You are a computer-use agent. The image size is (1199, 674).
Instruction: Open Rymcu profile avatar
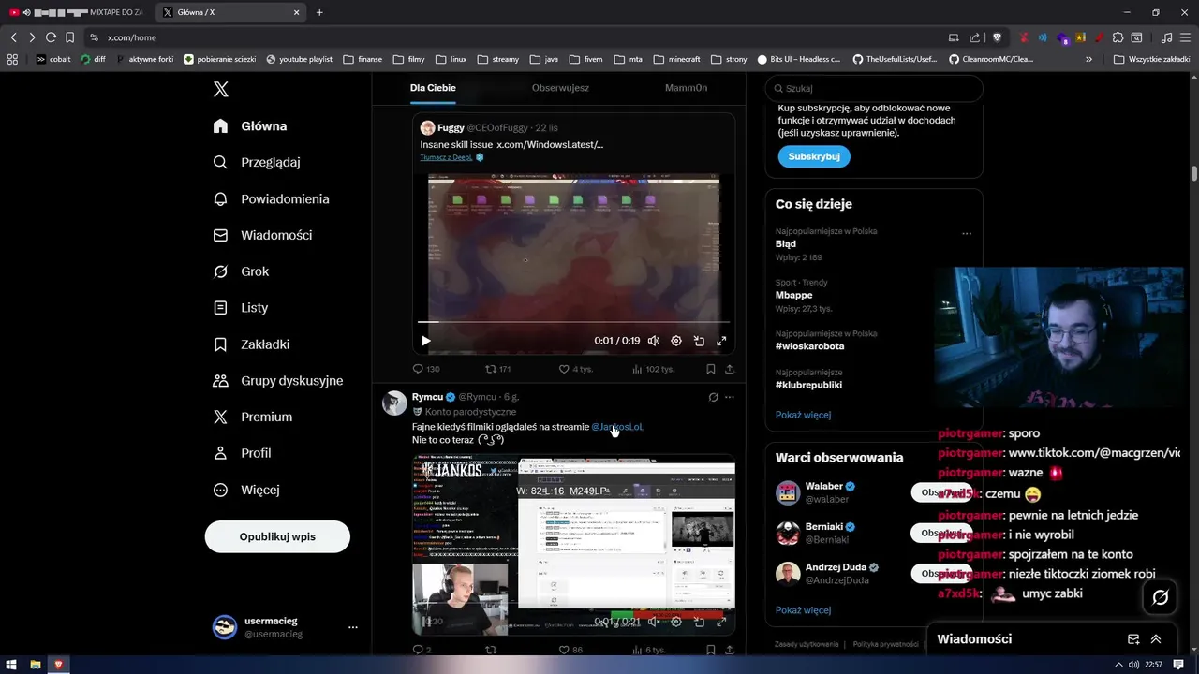394,403
